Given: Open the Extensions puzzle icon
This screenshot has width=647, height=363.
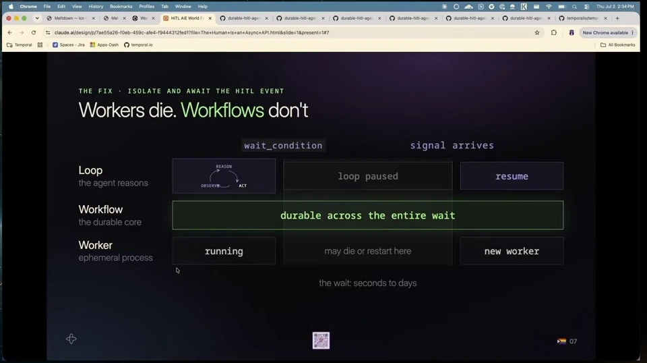Looking at the screenshot, I should [554, 32].
